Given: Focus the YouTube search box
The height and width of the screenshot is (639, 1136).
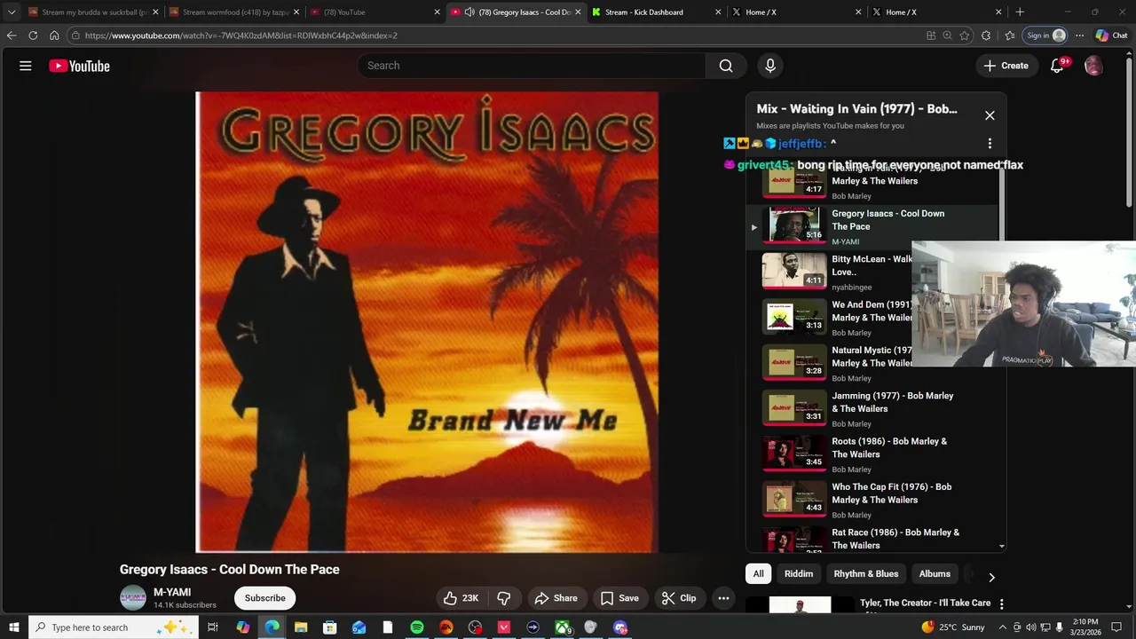Looking at the screenshot, I should (532, 66).
